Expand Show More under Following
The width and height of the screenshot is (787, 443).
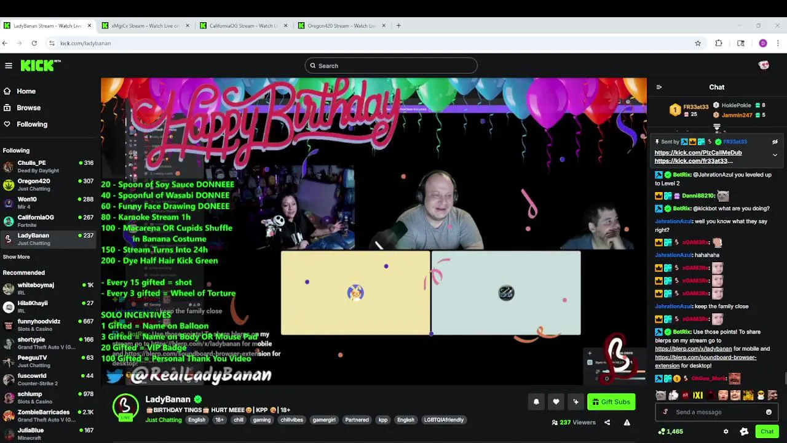pos(16,257)
